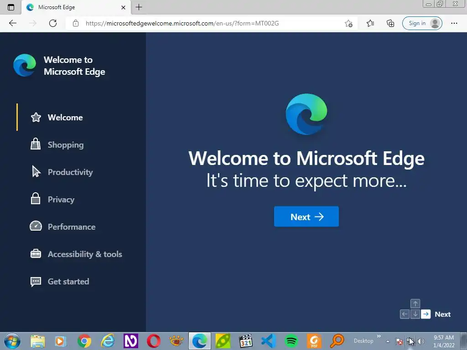Open Settings and more ellipsis menu
This screenshot has height=350, width=467.
click(454, 23)
